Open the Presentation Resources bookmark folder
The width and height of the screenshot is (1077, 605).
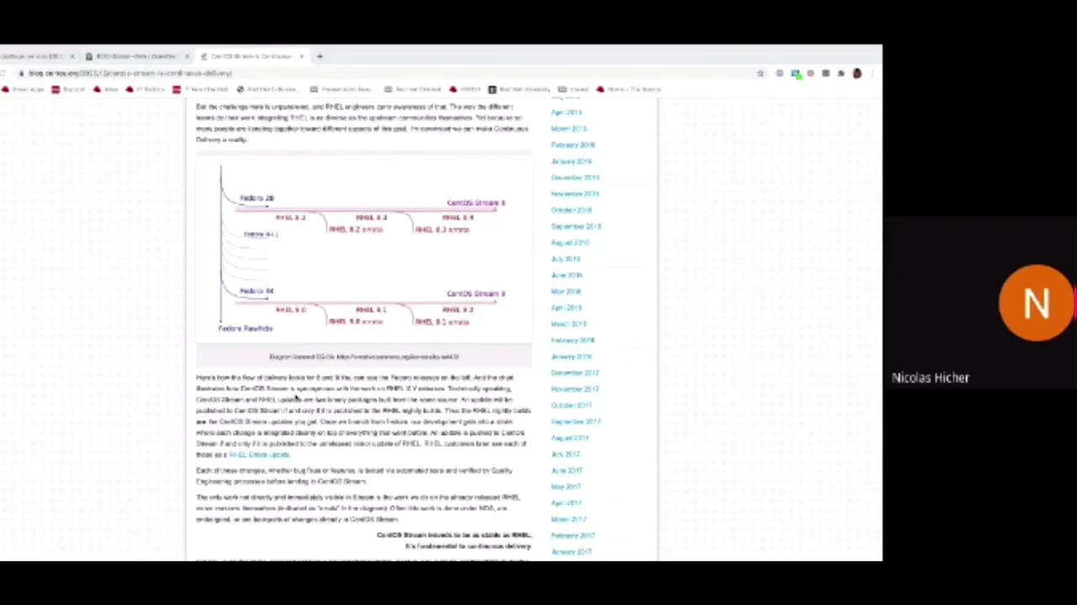(340, 89)
